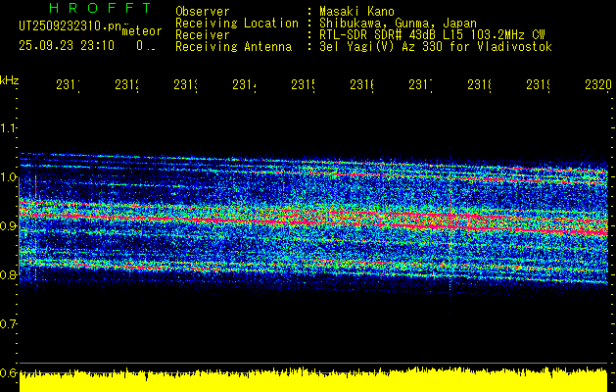616x392 pixels.
Task: Click the 'Receiving Location' label
Action: [237, 24]
